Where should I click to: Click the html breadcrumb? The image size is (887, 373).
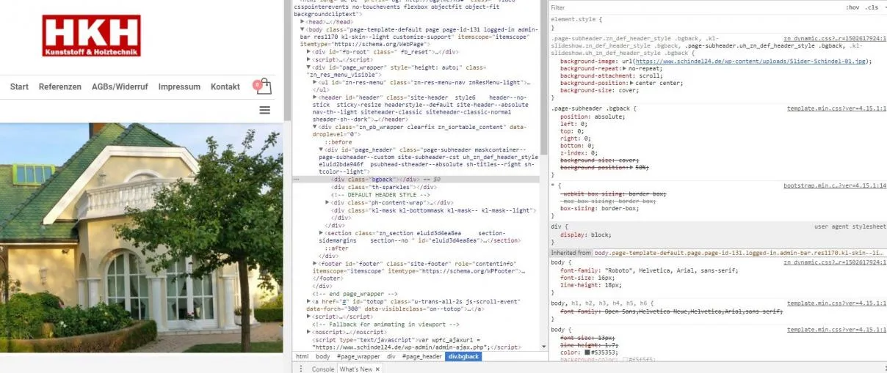click(302, 357)
